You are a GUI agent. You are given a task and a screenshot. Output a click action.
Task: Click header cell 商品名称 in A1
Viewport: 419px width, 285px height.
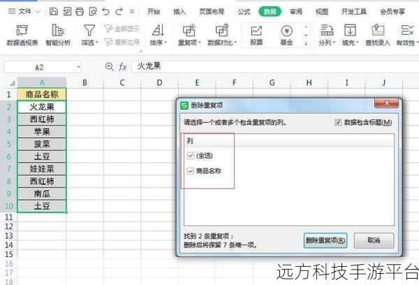42,94
